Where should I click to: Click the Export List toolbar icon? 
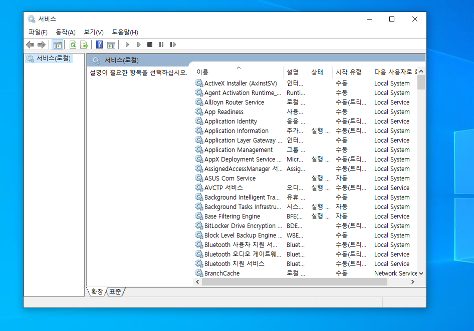[x=84, y=45]
